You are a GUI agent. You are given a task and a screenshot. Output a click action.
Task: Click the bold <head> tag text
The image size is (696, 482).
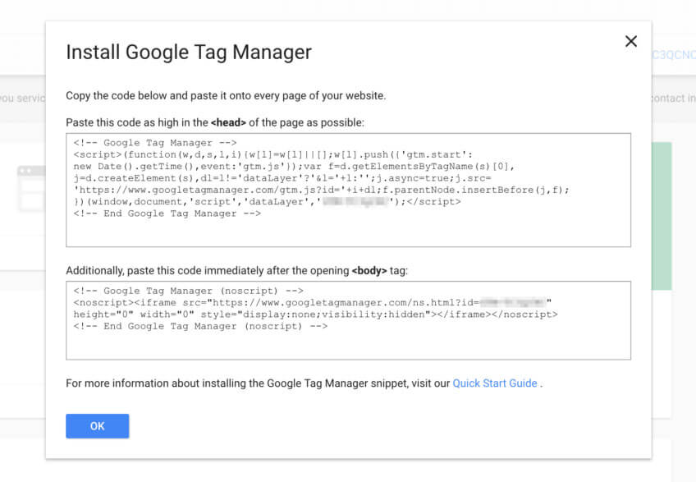click(228, 122)
